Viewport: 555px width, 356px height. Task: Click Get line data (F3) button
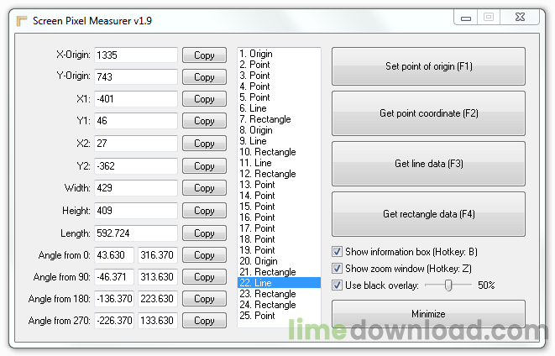click(x=428, y=164)
